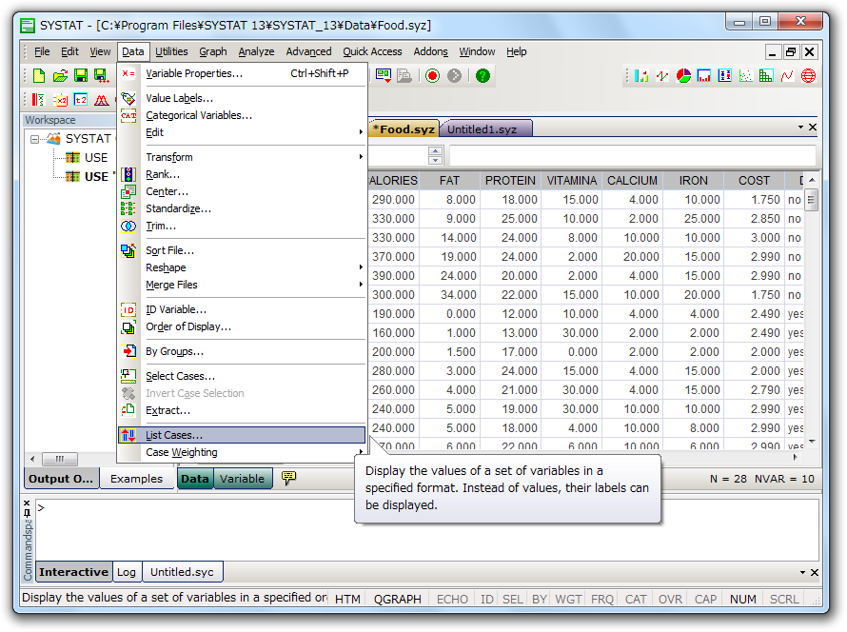Select Rank from the Data menu
The height and width of the screenshot is (632, 847).
[x=242, y=174]
